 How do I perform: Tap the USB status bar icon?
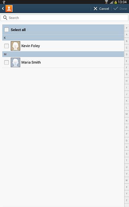tap(4, 2)
